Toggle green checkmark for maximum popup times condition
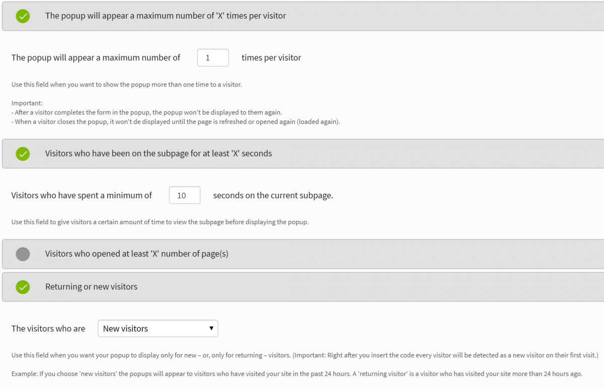Viewport: 604px width, 389px height. 23,16
